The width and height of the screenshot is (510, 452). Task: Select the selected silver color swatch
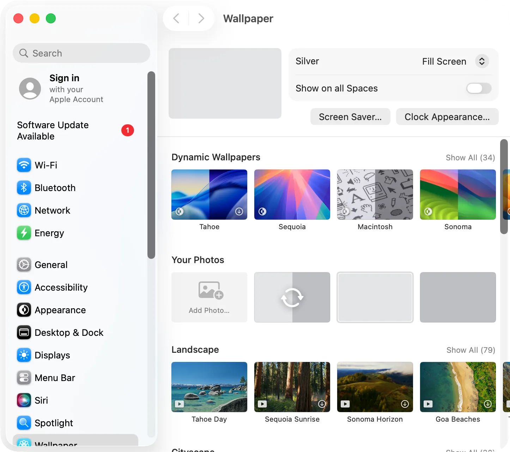click(375, 297)
